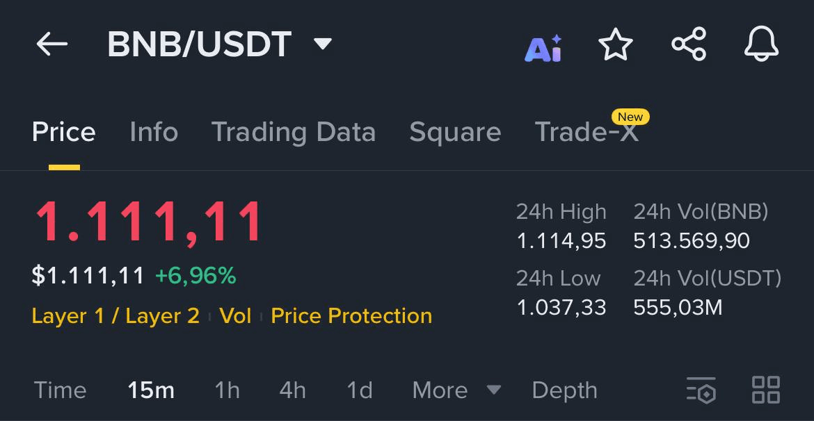Image resolution: width=814 pixels, height=421 pixels.
Task: Tap the share icon
Action: tap(689, 45)
